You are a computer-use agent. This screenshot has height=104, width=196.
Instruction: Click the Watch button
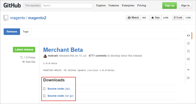[133, 18]
